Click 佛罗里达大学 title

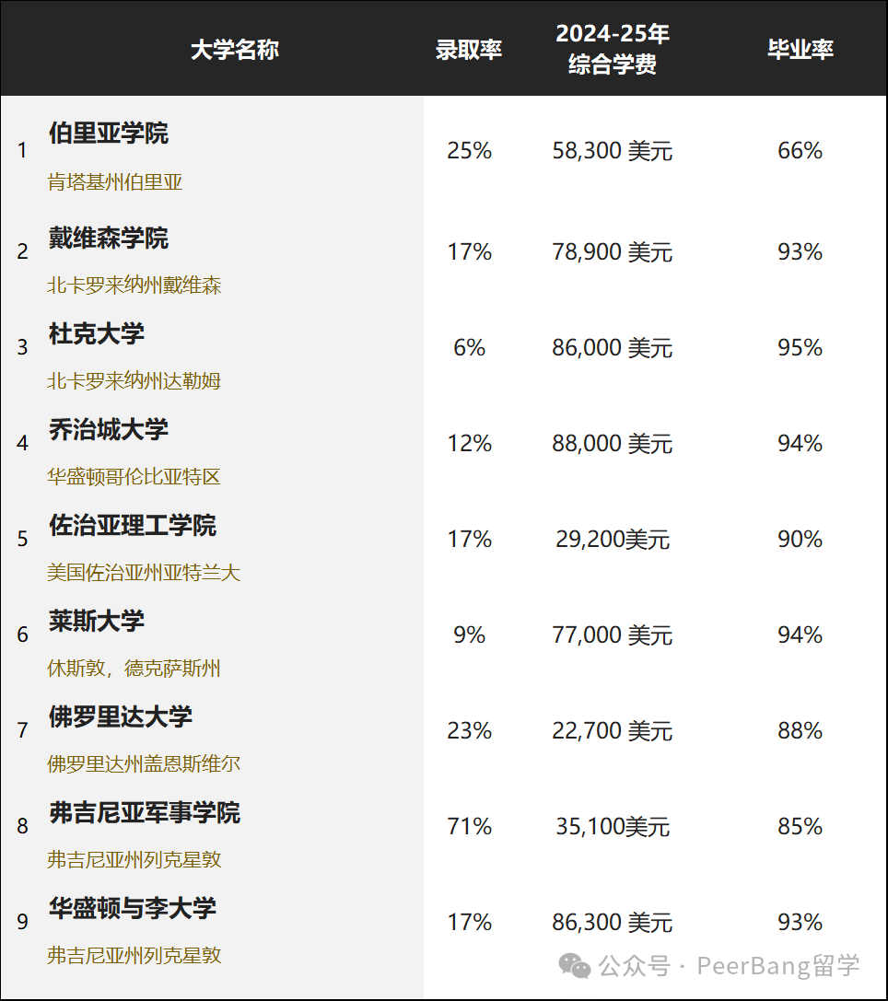[x=121, y=717]
